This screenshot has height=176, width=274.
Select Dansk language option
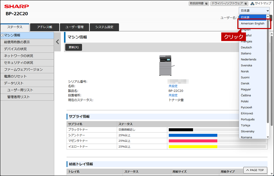pos(252,83)
